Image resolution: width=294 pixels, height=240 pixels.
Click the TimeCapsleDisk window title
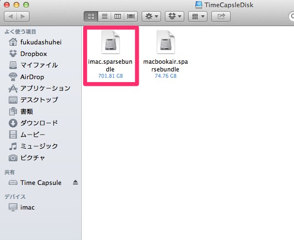click(229, 5)
